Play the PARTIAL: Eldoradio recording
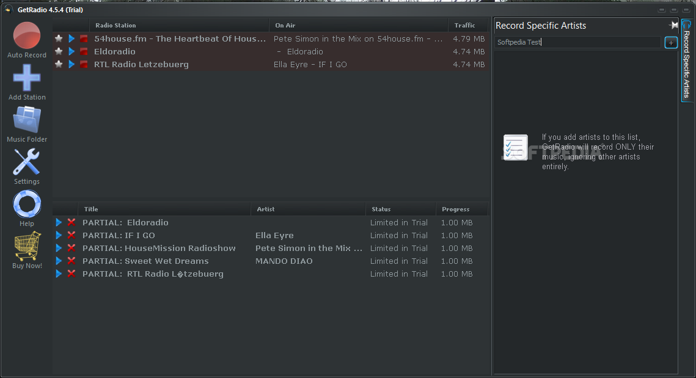This screenshot has width=696, height=378. (x=59, y=222)
